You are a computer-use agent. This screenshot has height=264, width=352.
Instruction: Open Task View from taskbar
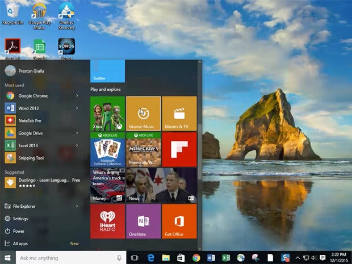pos(135,258)
